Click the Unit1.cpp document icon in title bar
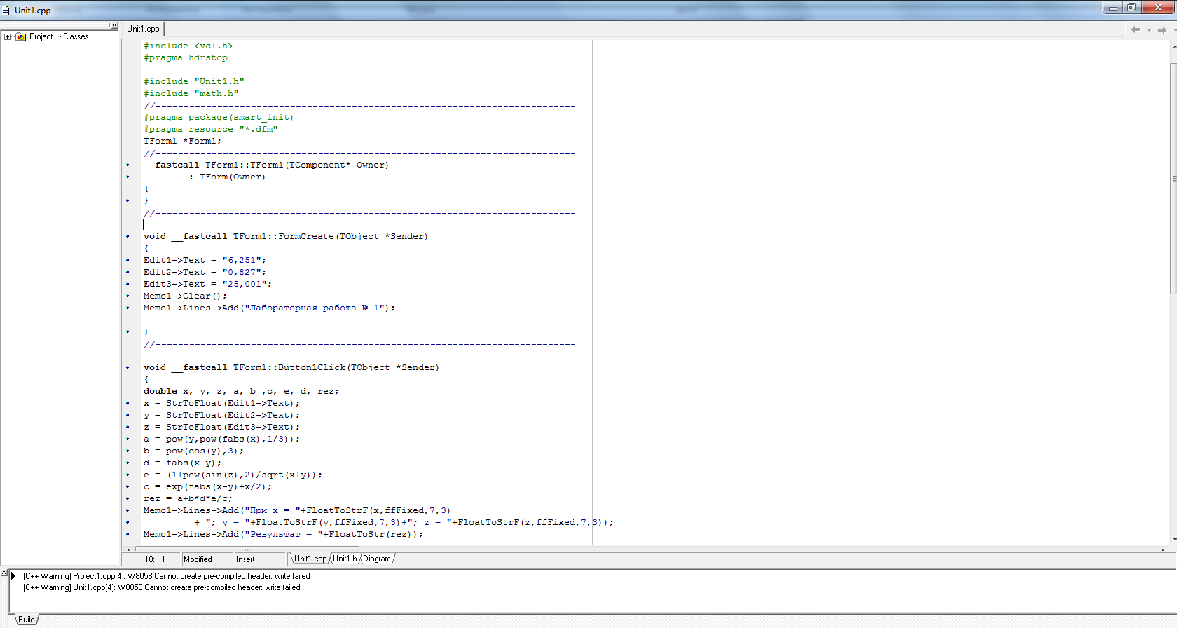The width and height of the screenshot is (1177, 628). pos(6,11)
